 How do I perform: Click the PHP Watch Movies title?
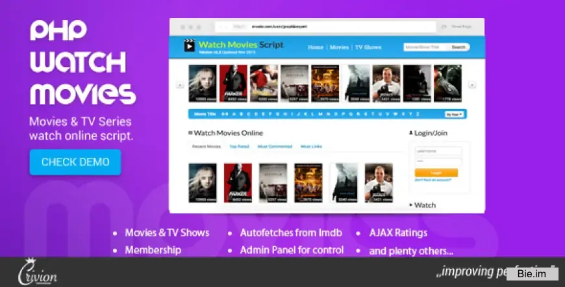[x=82, y=62]
